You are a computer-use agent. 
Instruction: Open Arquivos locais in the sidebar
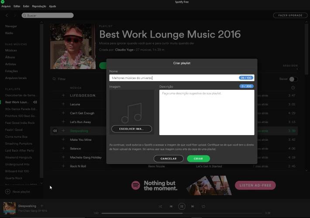click(x=16, y=78)
